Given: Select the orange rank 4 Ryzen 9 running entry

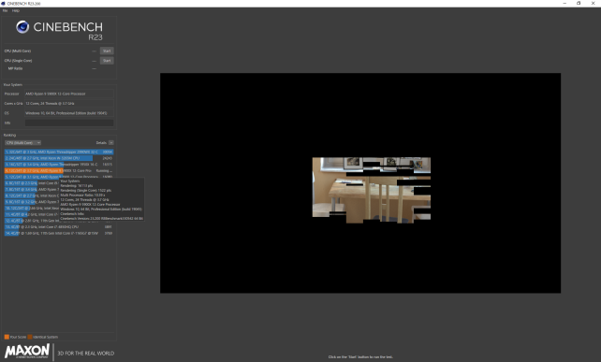Looking at the screenshot, I should click(x=59, y=170).
